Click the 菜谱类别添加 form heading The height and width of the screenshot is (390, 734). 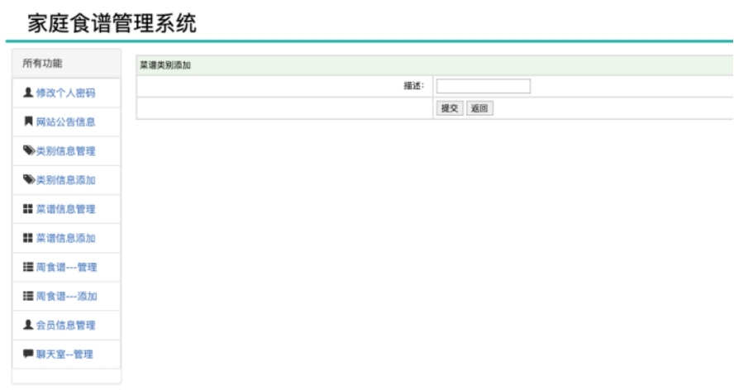pos(165,65)
